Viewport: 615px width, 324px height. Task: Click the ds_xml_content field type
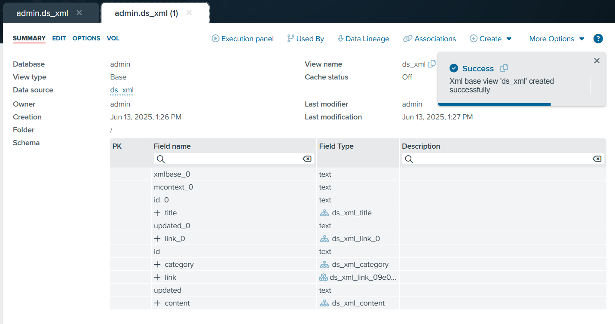(x=358, y=303)
